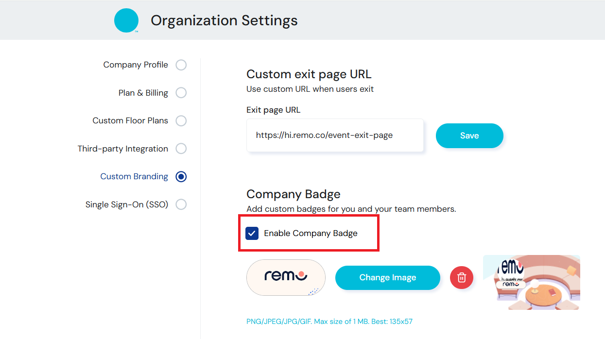Click the Change Image button
The image size is (605, 339).
(387, 277)
